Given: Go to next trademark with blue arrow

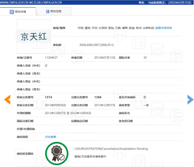Looking at the screenshot, I should coord(190,100).
